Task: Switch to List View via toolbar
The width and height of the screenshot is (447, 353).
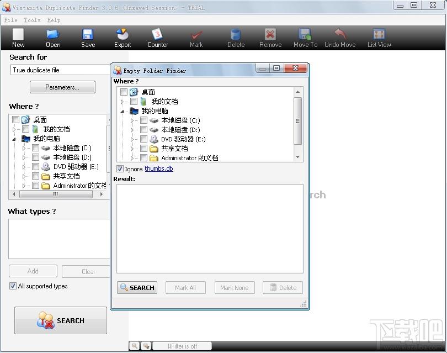Action: coord(379,34)
